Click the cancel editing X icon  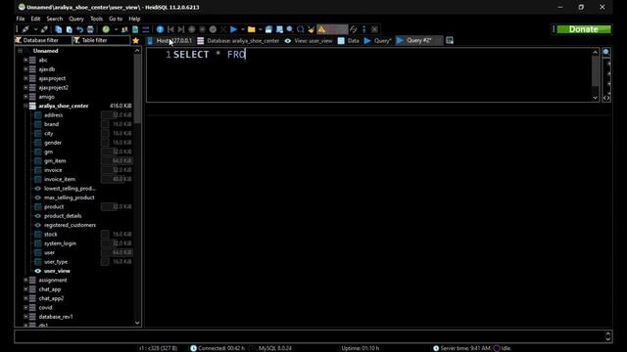pyautogui.click(x=223, y=29)
